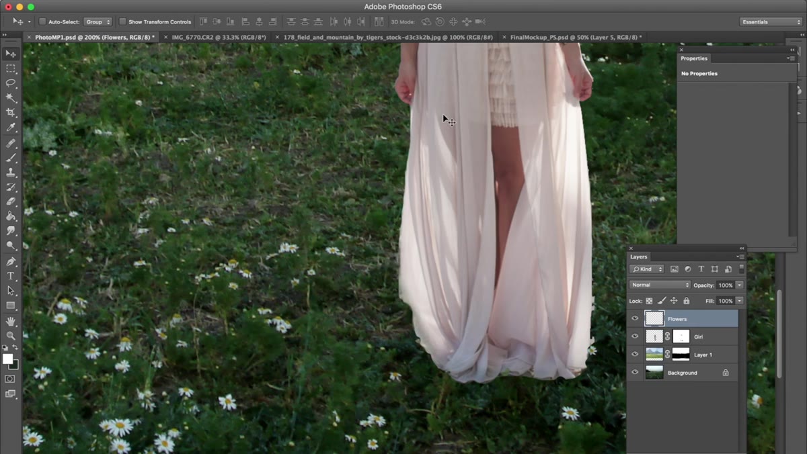This screenshot has height=454, width=807.
Task: Open the Layers panel flyout menu
Action: pyautogui.click(x=741, y=257)
